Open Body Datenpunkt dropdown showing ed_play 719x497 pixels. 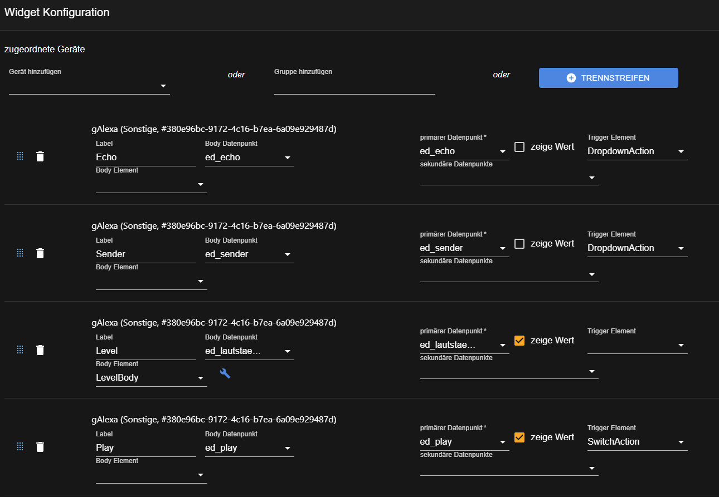pyautogui.click(x=250, y=448)
